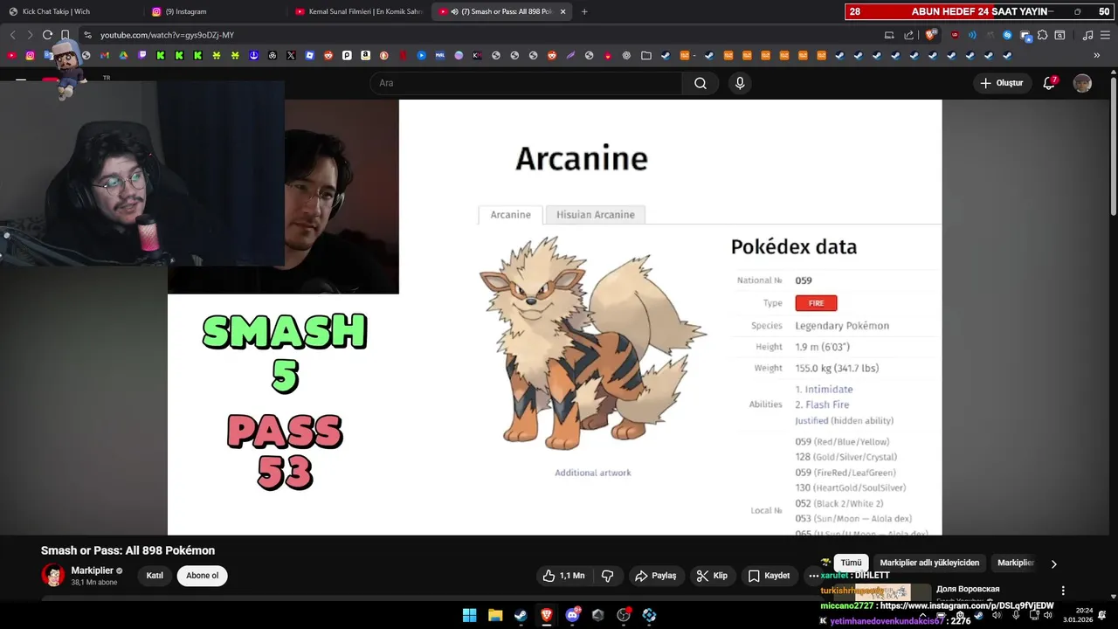This screenshot has height=629, width=1118.
Task: Open Discord from the taskbar
Action: 573,615
